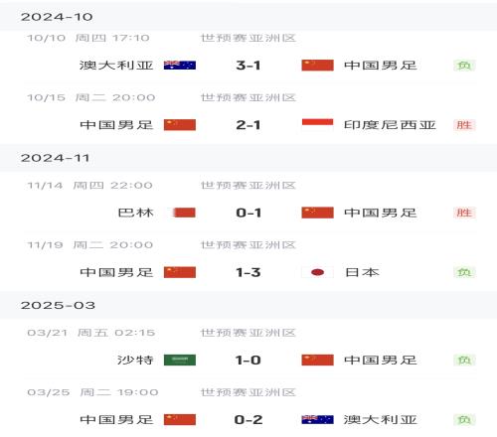Screen dimensions: 497x437
Task: Open team name 日本
Action: (x=362, y=272)
